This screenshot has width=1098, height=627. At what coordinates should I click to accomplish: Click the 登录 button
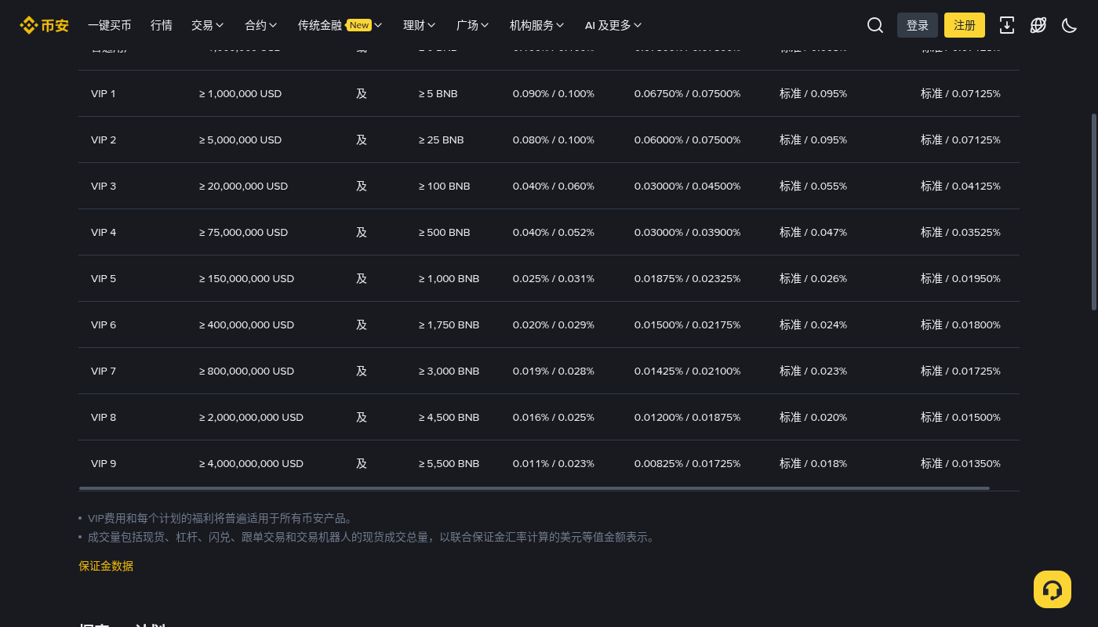(x=918, y=25)
